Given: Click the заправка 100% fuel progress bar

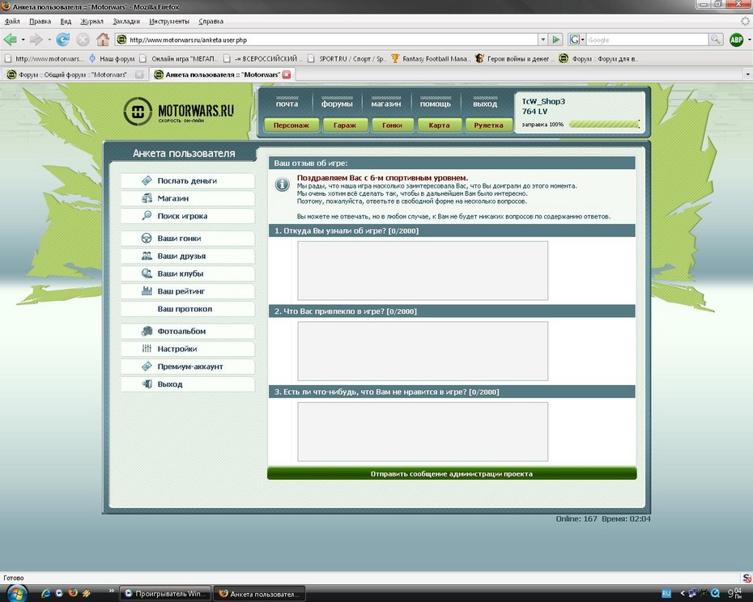Looking at the screenshot, I should [x=604, y=125].
